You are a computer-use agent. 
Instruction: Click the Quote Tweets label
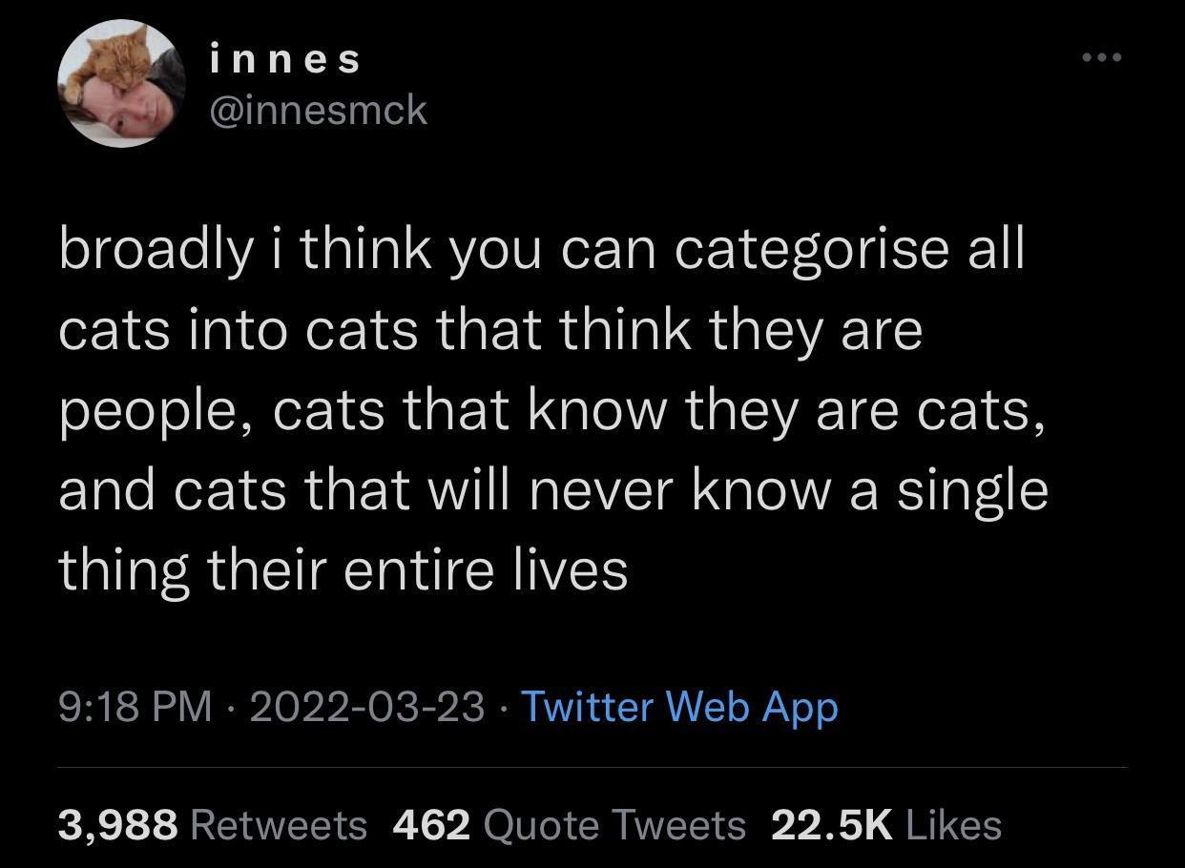point(615,824)
